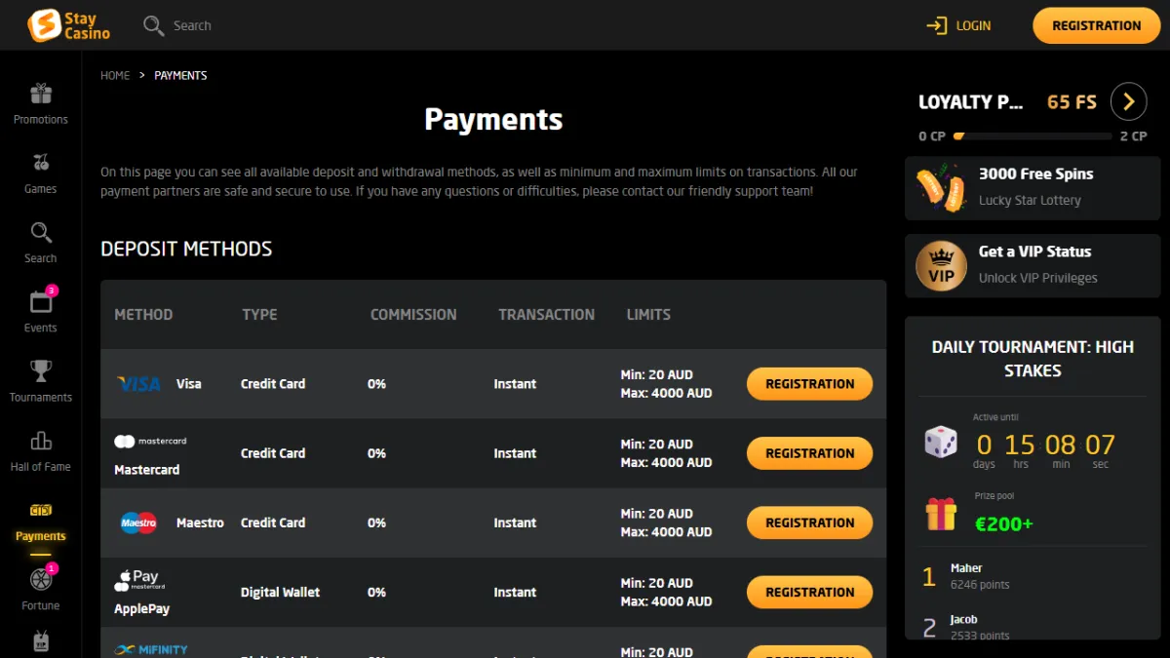Open Hall of Fame podium icon
Viewport: 1170px width, 658px height.
tap(41, 441)
